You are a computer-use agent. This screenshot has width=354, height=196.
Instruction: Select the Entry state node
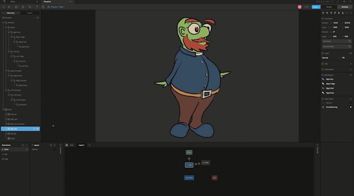(x=189, y=152)
